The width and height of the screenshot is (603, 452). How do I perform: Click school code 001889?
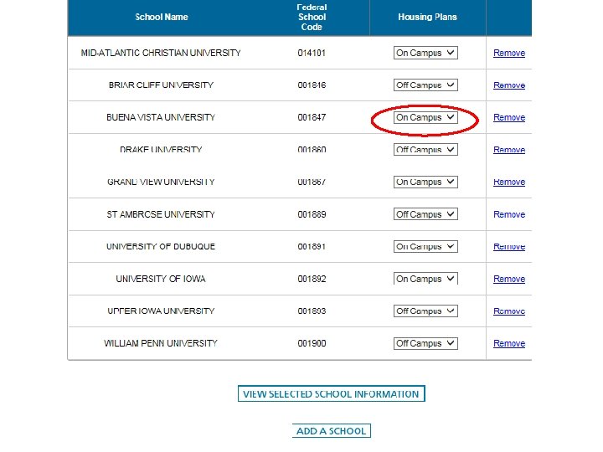tap(312, 214)
